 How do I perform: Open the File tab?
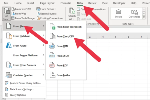pyautogui.click(x=6, y=3)
